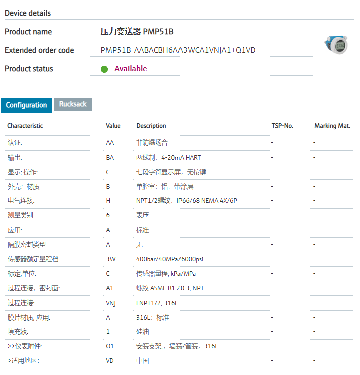Click the Available product status text
This screenshot has height=375, width=360.
click(x=131, y=69)
